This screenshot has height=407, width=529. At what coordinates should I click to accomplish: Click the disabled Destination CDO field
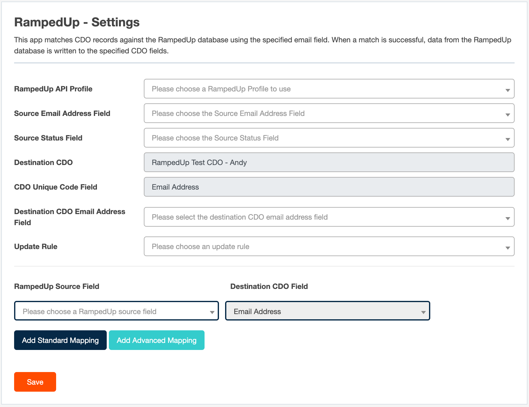329,162
